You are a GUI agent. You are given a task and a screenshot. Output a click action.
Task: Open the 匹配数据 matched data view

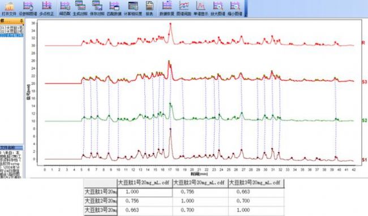coord(114,8)
